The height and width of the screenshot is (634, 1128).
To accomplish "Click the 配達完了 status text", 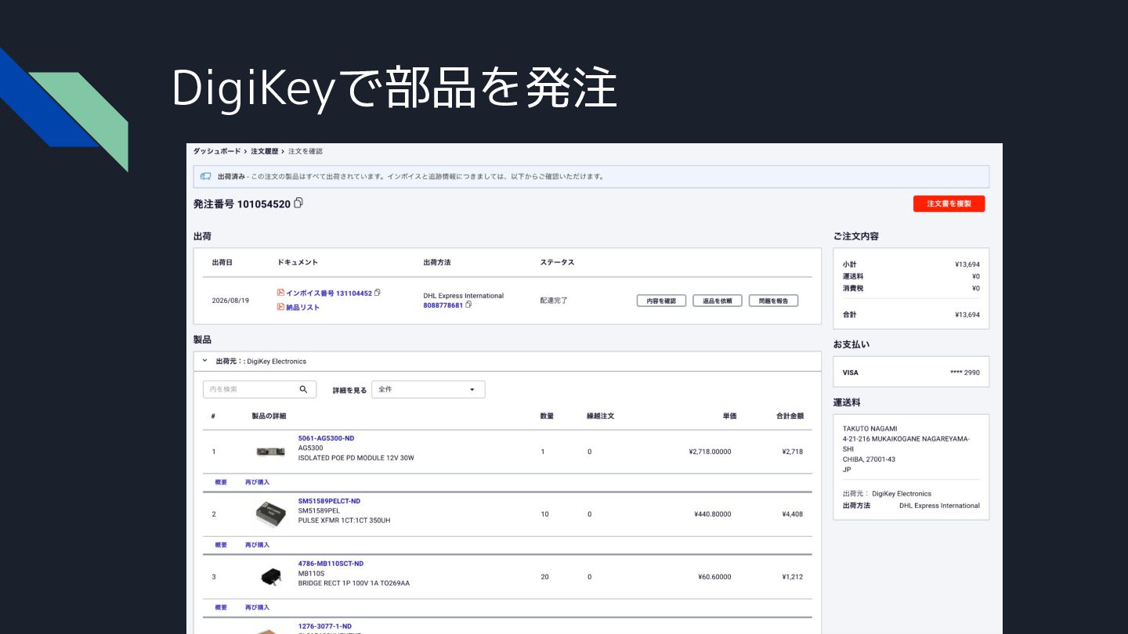I will click(x=554, y=301).
